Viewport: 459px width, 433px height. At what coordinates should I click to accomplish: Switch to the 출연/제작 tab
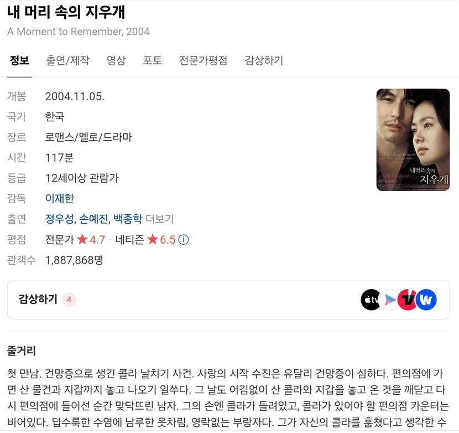pos(67,60)
